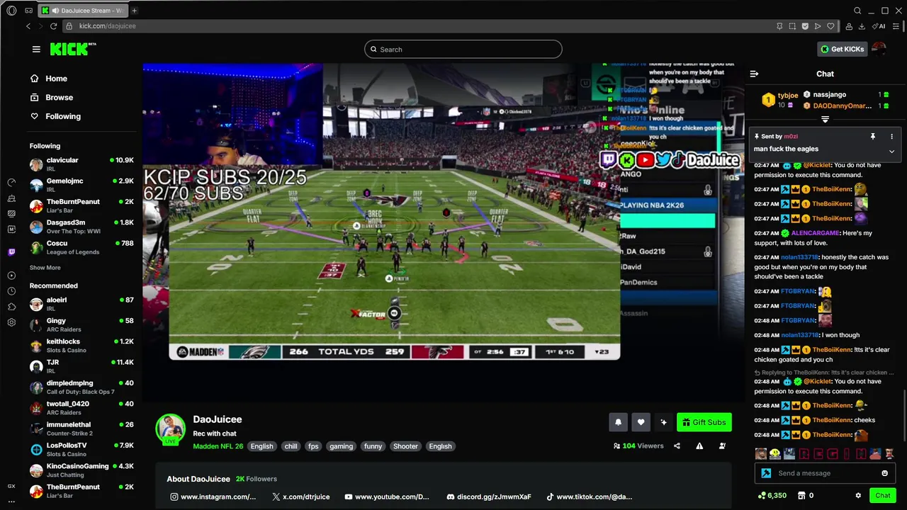
Task: Open chat settings gear
Action: tap(858, 496)
